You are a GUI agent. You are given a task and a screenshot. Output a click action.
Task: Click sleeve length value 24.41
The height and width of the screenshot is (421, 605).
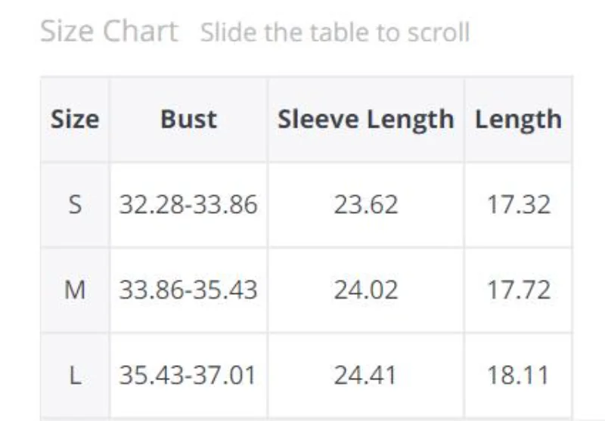click(x=365, y=375)
